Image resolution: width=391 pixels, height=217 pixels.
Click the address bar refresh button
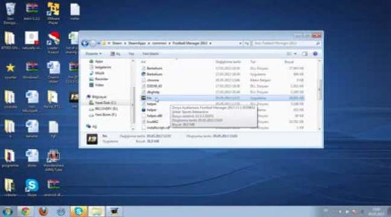(247, 43)
